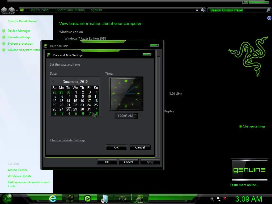
Task: Click the tray icon with the red X
Action: tap(225, 199)
